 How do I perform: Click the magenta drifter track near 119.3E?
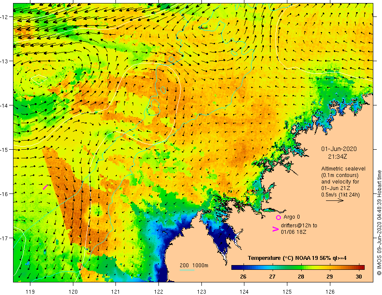(45, 187)
